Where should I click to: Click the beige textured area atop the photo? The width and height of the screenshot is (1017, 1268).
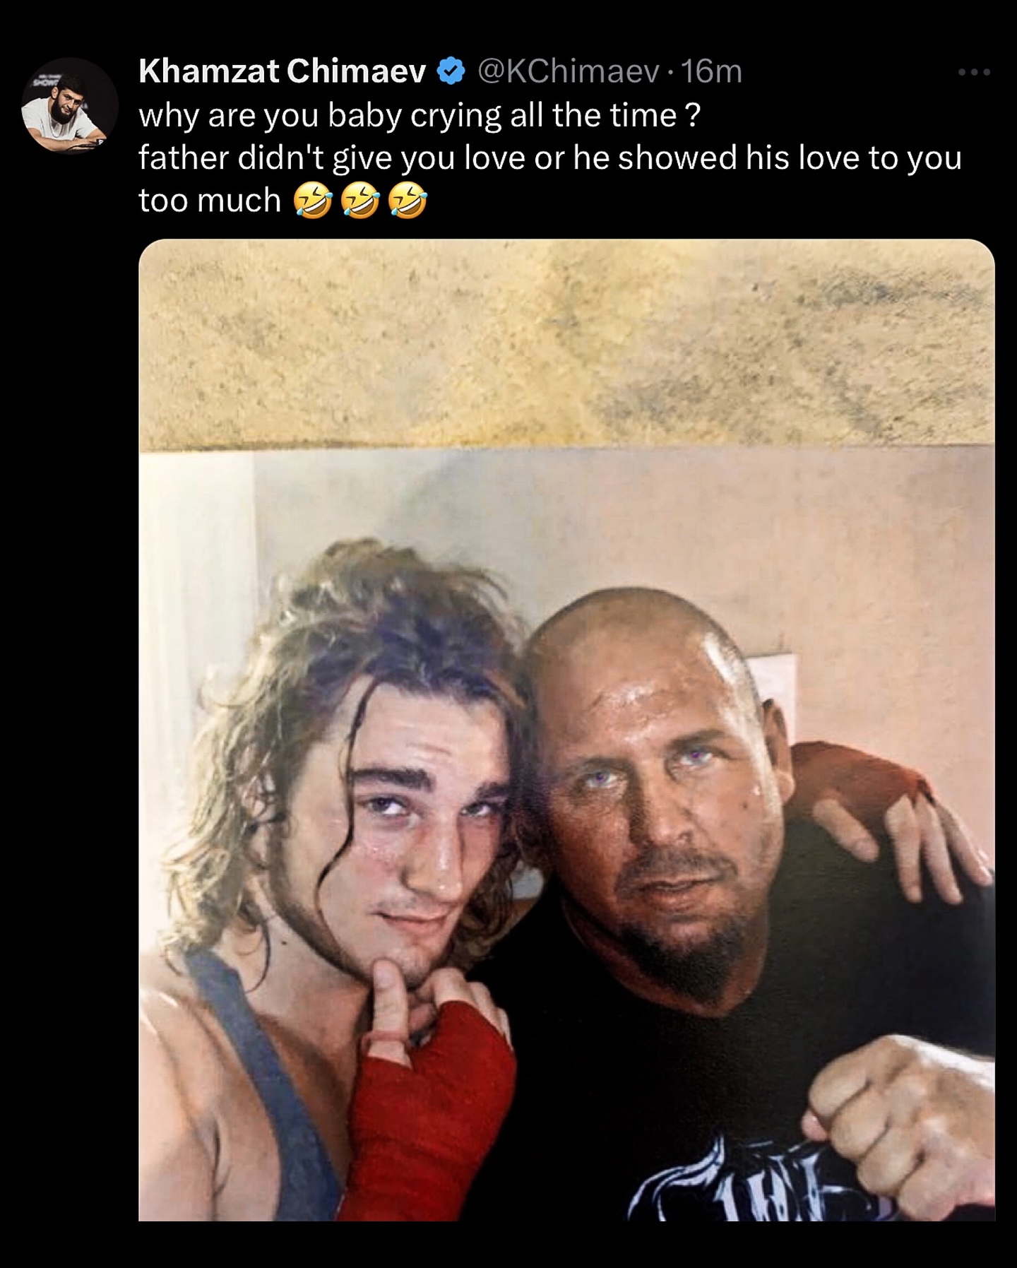(566, 343)
